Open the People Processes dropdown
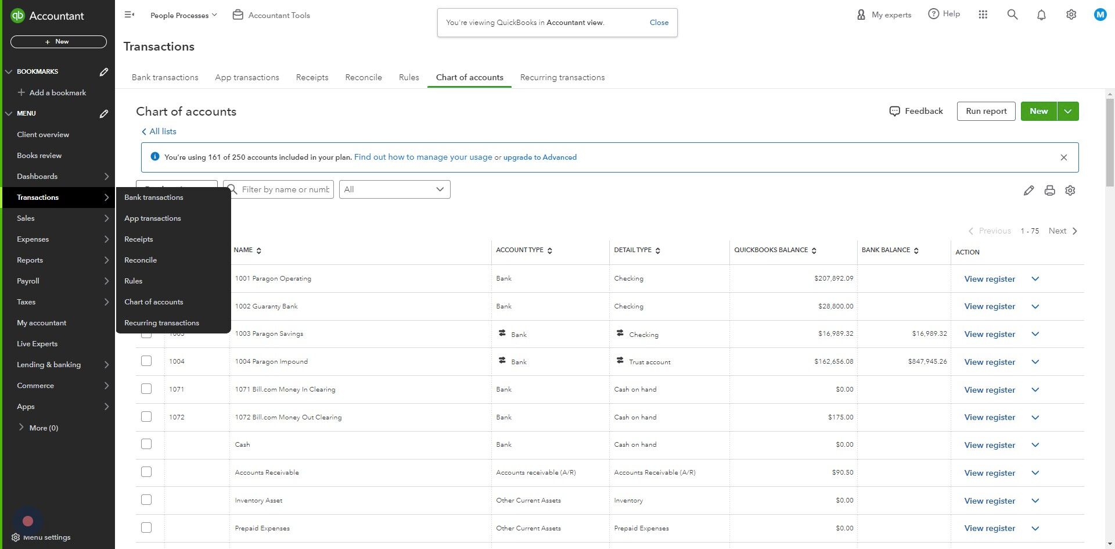1115x549 pixels. [184, 15]
